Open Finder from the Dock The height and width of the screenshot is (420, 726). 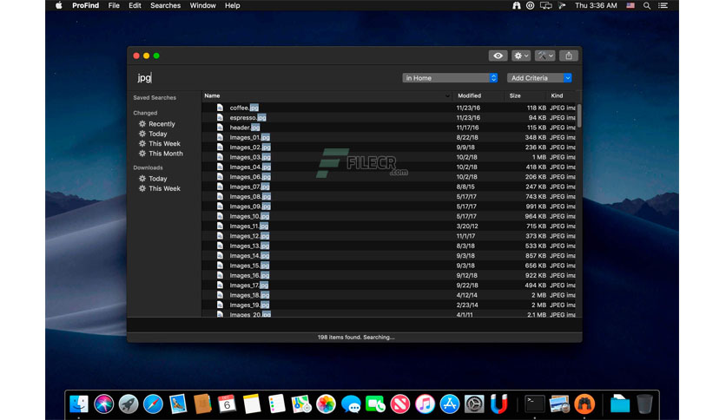(x=79, y=404)
